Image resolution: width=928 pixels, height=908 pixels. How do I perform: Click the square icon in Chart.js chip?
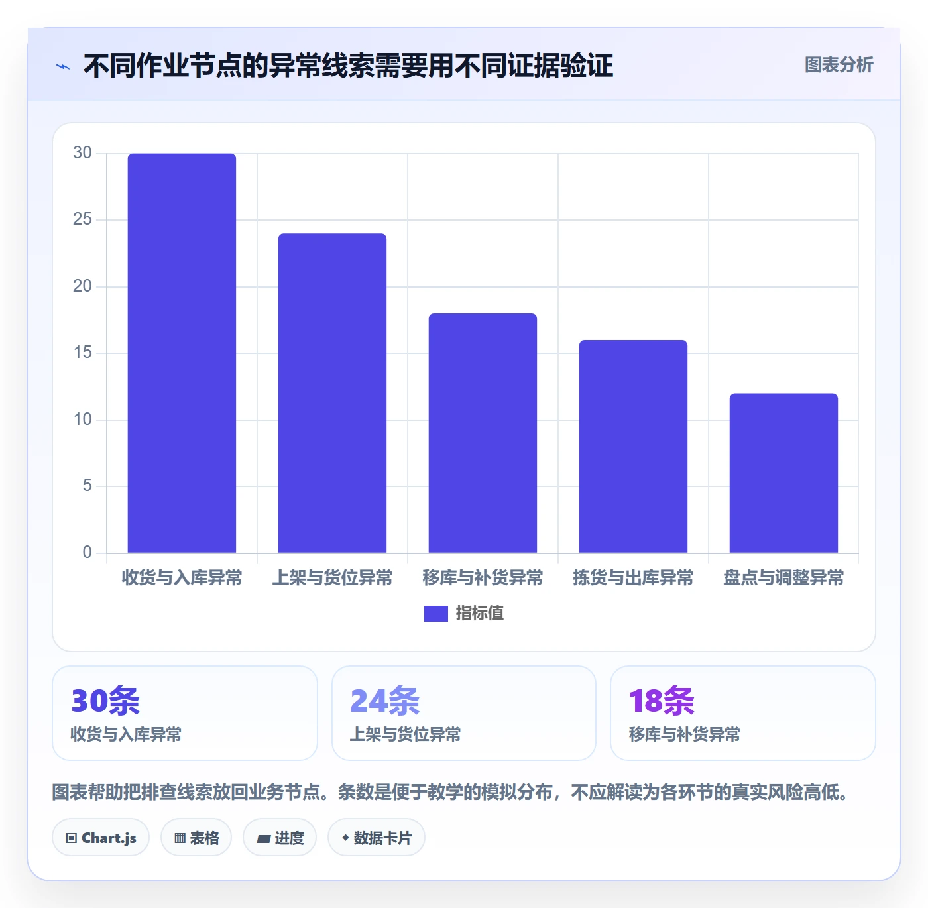click(72, 838)
